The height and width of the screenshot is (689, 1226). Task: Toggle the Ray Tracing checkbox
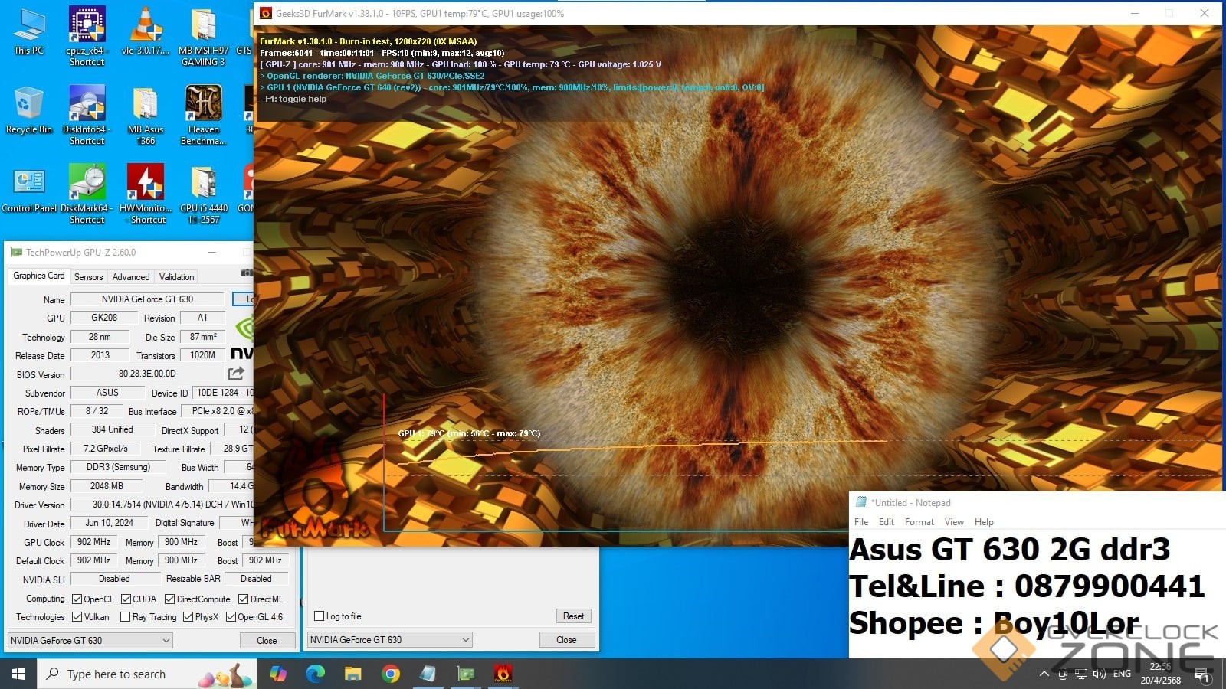coord(125,617)
